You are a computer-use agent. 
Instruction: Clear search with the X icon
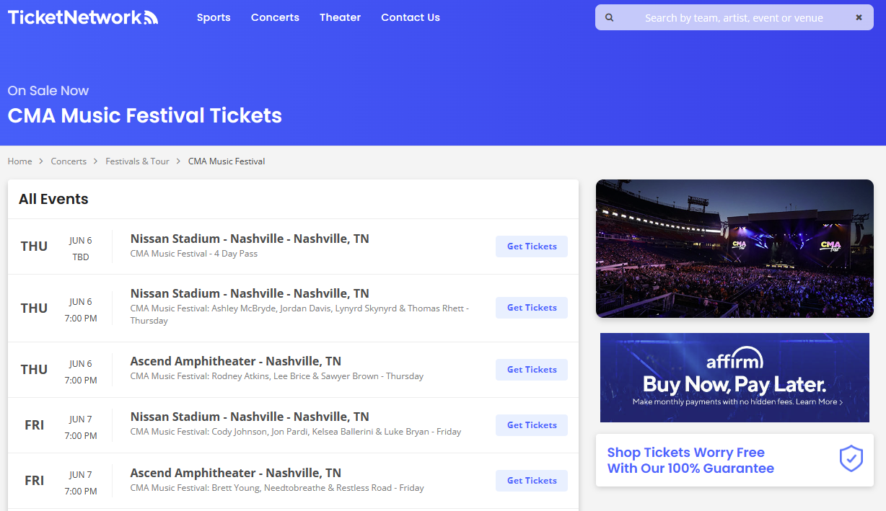(859, 17)
